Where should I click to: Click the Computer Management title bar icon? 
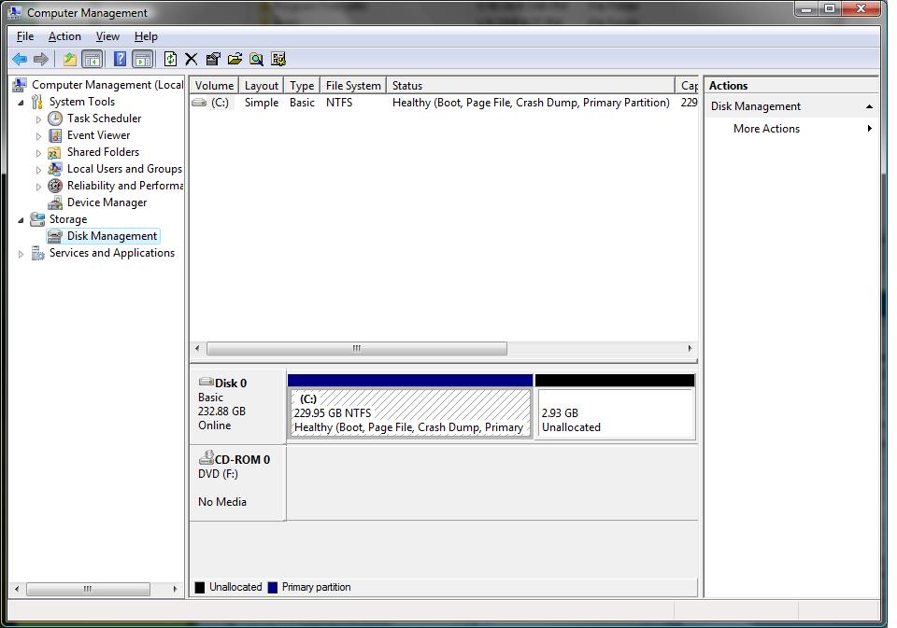[x=14, y=12]
